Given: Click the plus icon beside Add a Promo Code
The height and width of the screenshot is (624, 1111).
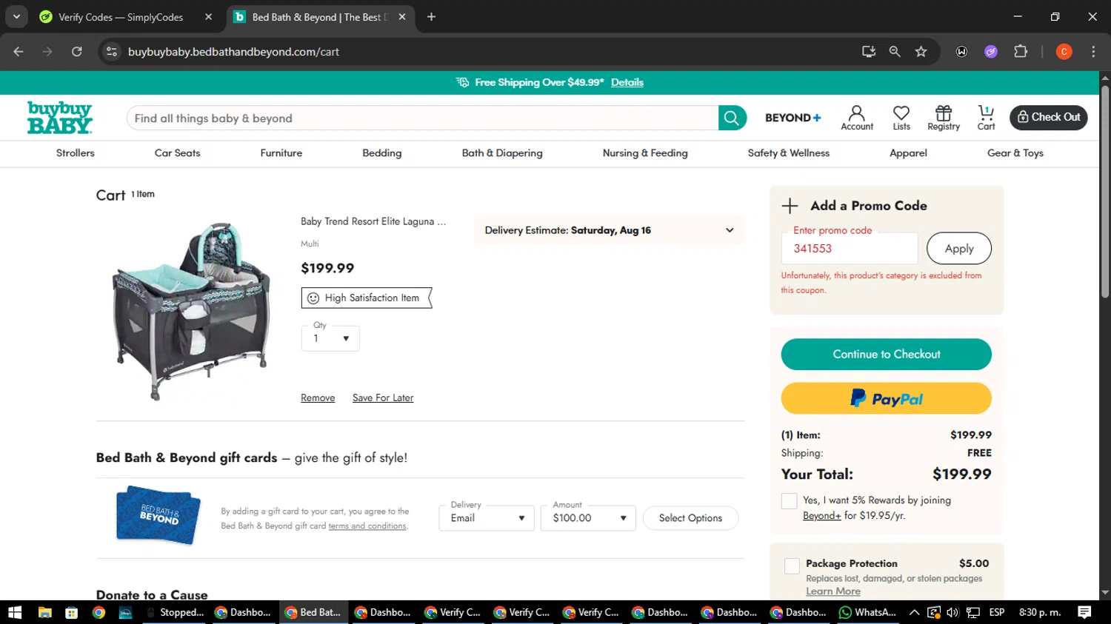Looking at the screenshot, I should point(790,206).
